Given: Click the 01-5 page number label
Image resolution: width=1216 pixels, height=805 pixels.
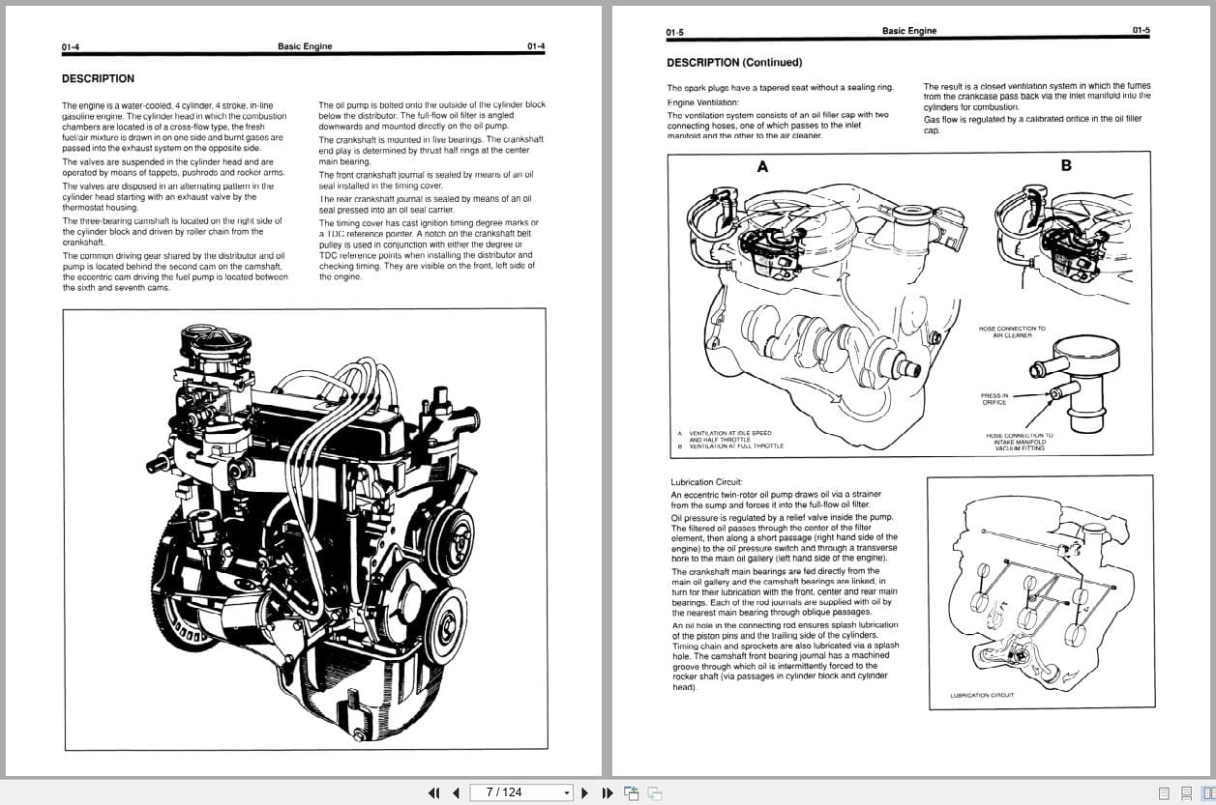Looking at the screenshot, I should click(672, 30).
